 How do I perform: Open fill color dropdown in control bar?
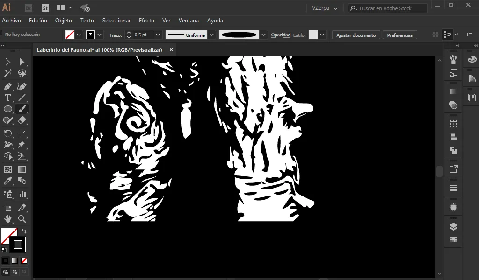point(79,35)
